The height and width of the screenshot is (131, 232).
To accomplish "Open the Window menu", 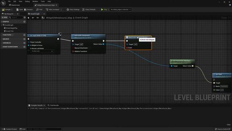I will click(x=35, y=1).
